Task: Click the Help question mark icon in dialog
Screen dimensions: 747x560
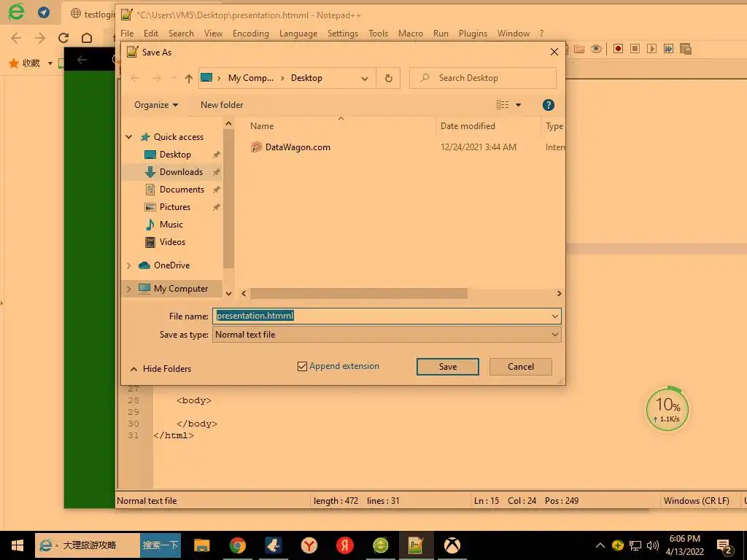Action: pyautogui.click(x=548, y=105)
